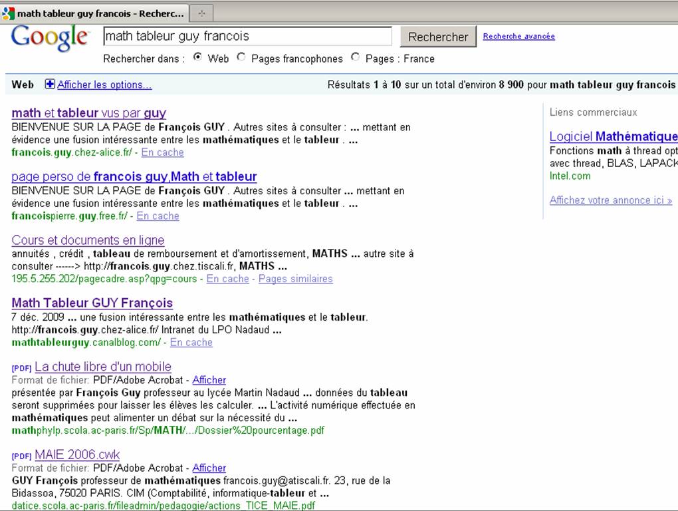Open the Recherche avancée link
The image size is (678, 511).
(519, 37)
